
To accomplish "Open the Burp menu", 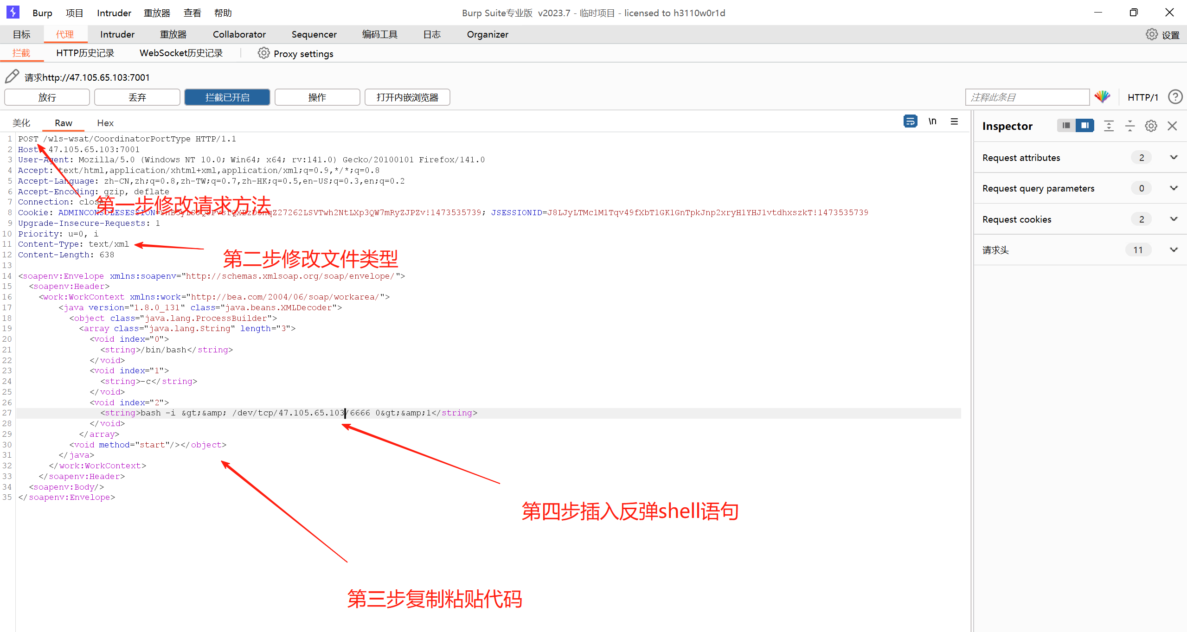I will [42, 13].
